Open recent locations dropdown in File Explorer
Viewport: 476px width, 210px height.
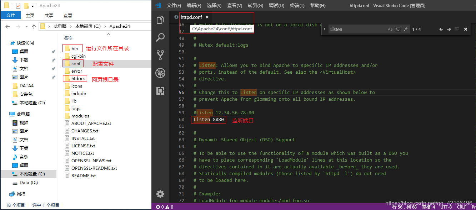pyautogui.click(x=27, y=27)
